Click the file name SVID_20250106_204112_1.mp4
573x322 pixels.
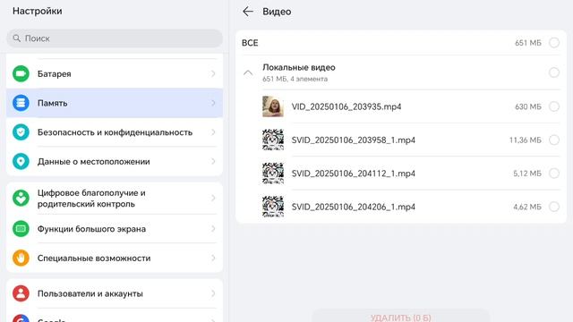(354, 173)
